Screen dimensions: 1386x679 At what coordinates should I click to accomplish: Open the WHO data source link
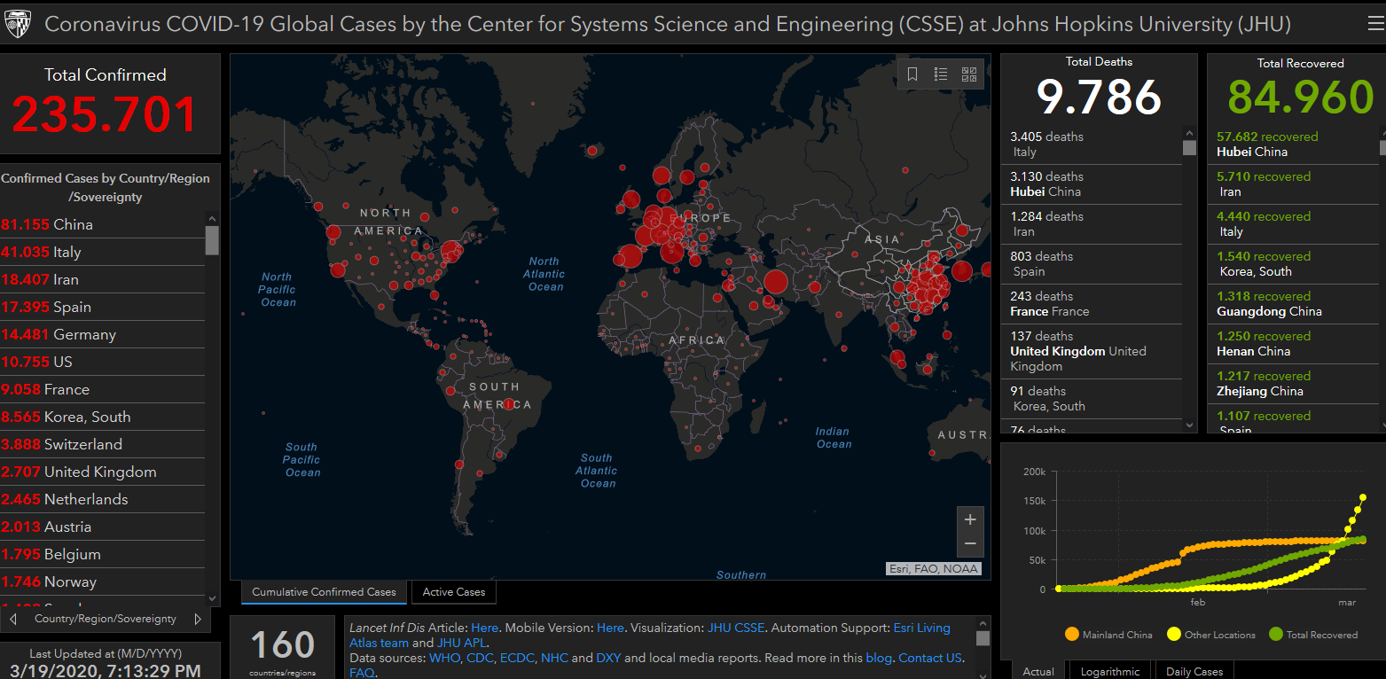[x=444, y=658]
